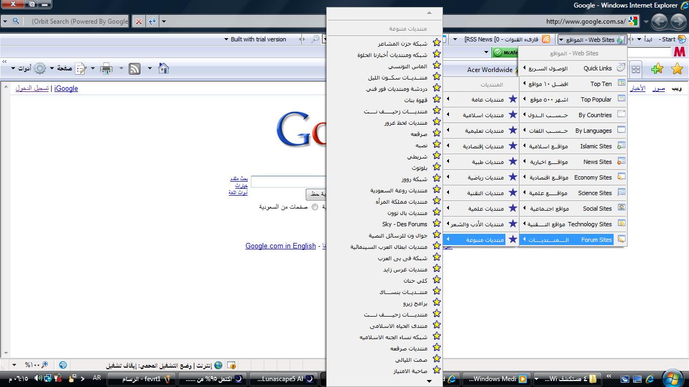The image size is (689, 387).
Task: Click the الأخبار news link
Action: pyautogui.click(x=638, y=88)
